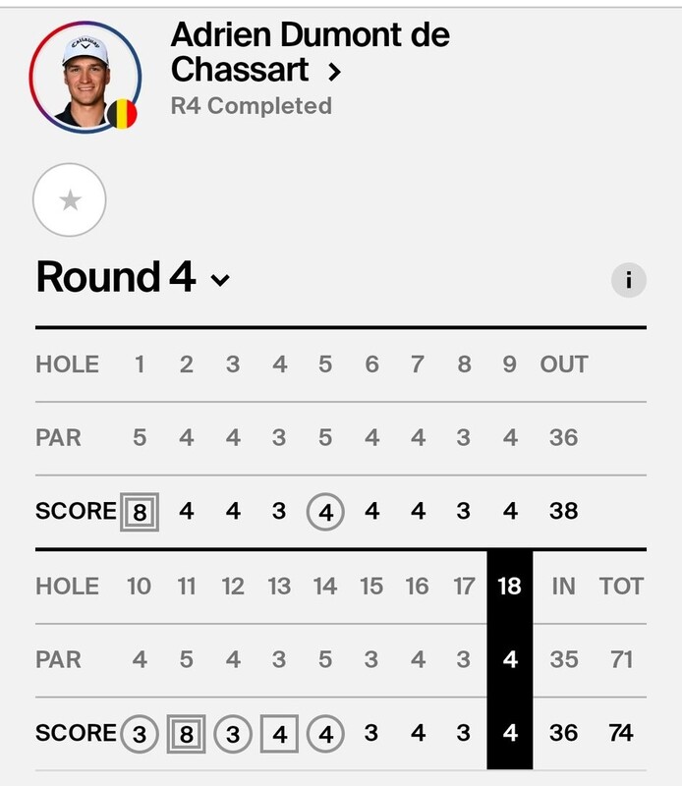Click the player's headshot photo
This screenshot has width=682, height=786.
(83, 76)
